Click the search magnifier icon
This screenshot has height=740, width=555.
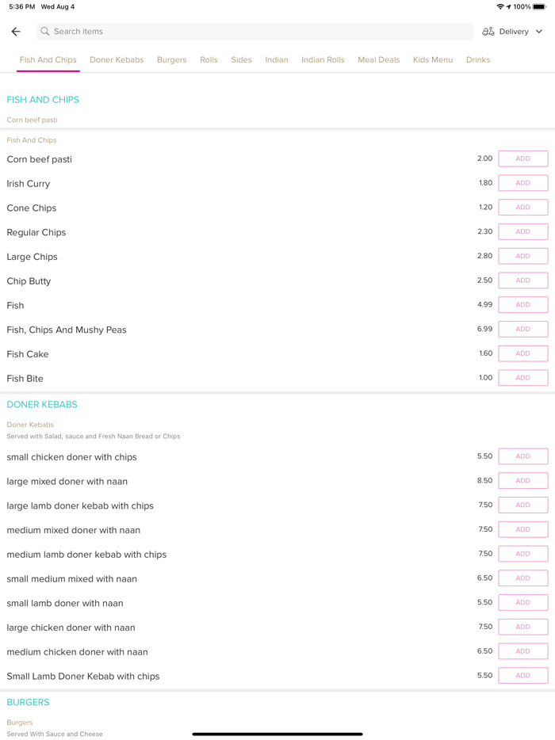[45, 32]
